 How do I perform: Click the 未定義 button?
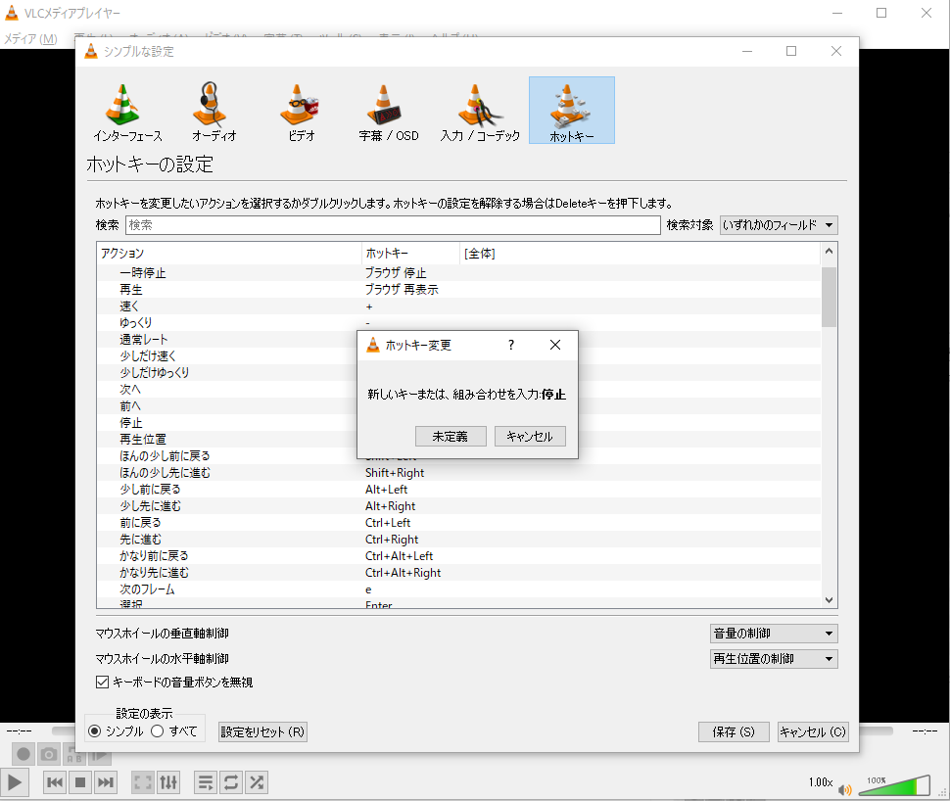[x=451, y=437]
